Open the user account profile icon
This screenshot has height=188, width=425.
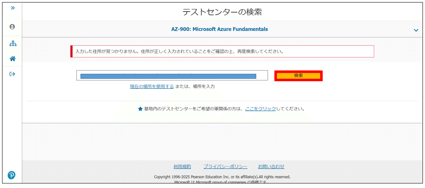(x=12, y=27)
